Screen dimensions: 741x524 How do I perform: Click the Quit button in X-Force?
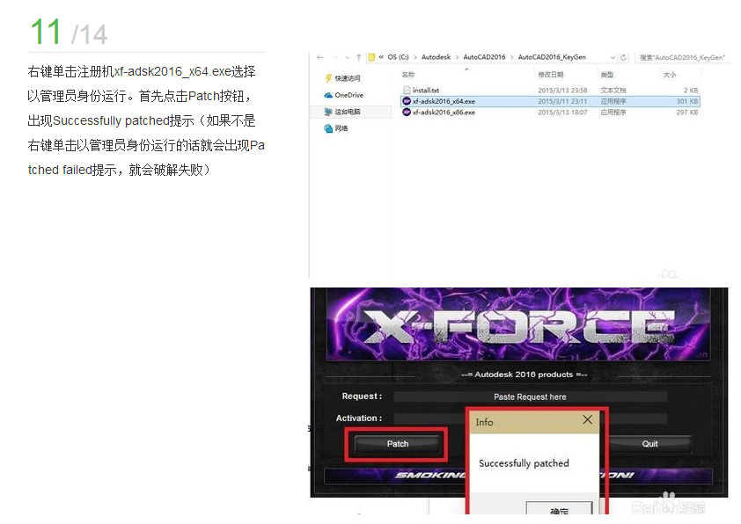[649, 444]
